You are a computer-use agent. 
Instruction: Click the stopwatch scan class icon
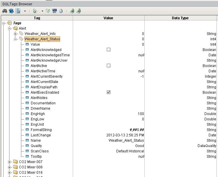(x=61, y=11)
